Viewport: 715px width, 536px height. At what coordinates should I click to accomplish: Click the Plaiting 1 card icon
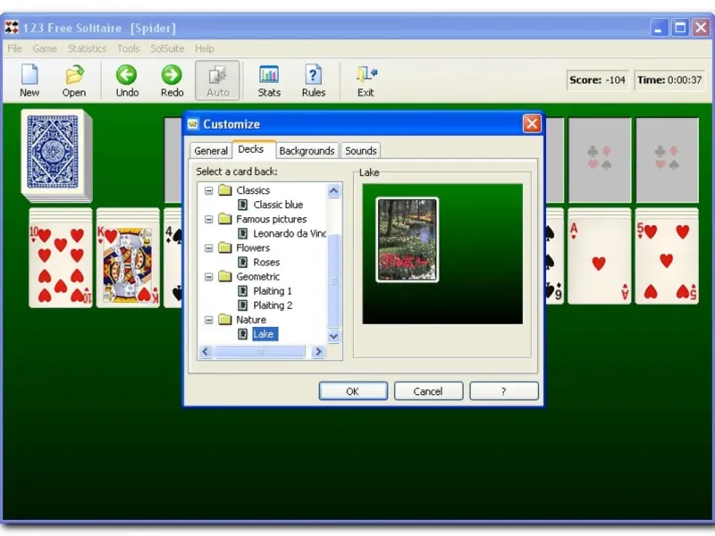point(243,291)
